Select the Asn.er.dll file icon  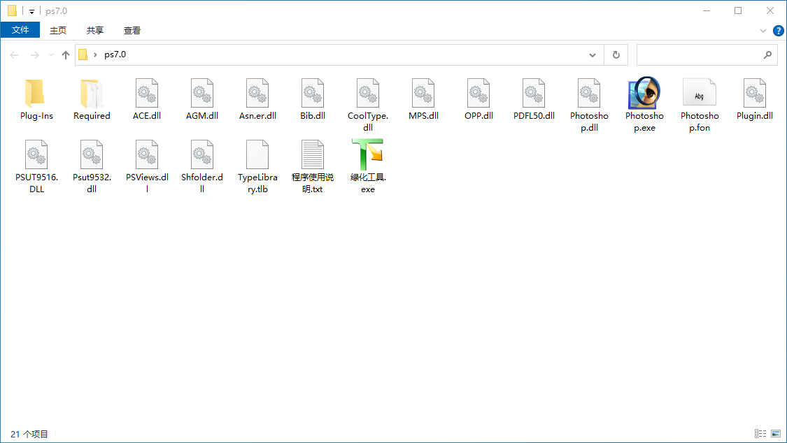(257, 93)
